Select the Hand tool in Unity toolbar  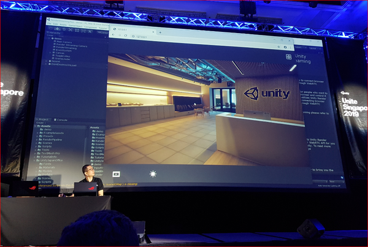click(x=51, y=28)
